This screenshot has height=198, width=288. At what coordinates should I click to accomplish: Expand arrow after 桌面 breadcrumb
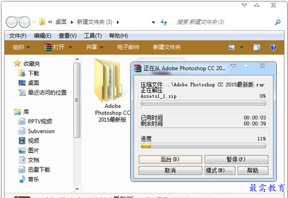(x=72, y=22)
